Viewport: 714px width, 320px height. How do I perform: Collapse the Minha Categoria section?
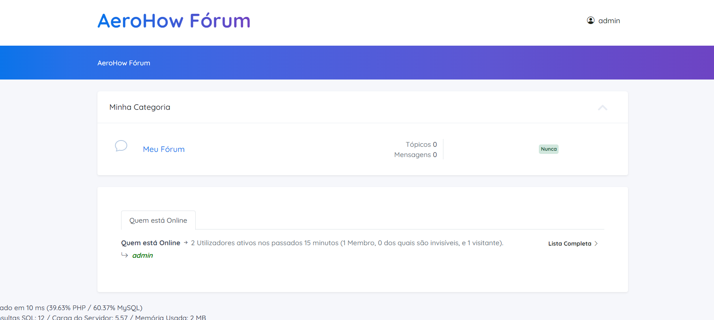click(602, 107)
